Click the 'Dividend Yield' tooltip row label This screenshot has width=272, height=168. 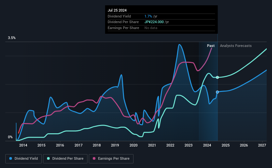(x=119, y=16)
